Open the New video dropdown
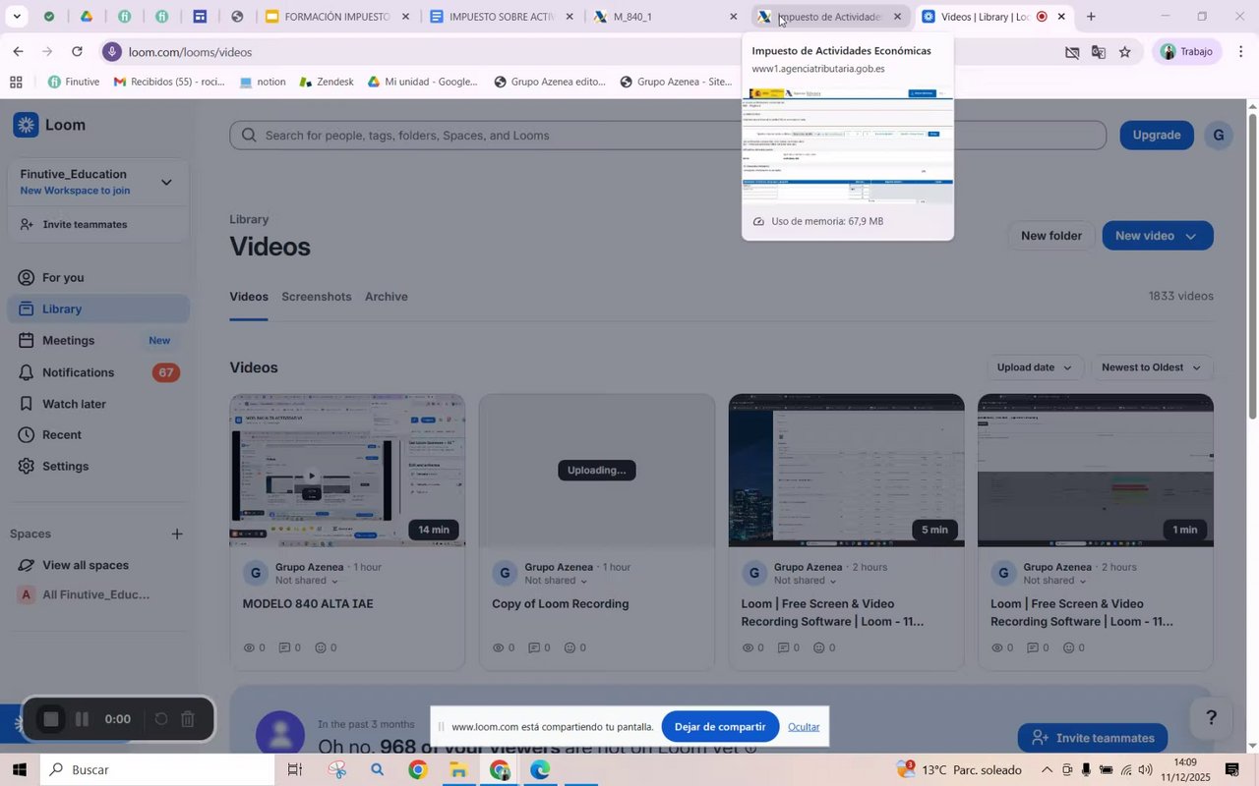Image resolution: width=1259 pixels, height=786 pixels. tap(1158, 236)
